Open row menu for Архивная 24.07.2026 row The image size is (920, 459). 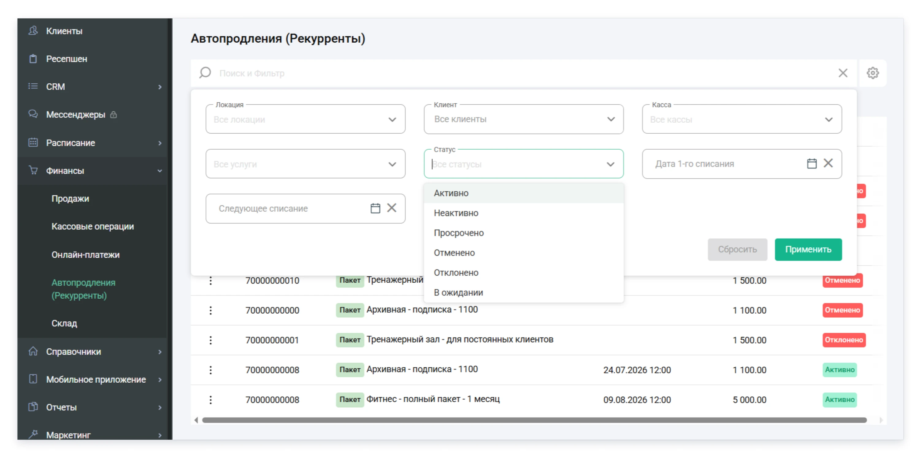pos(210,370)
